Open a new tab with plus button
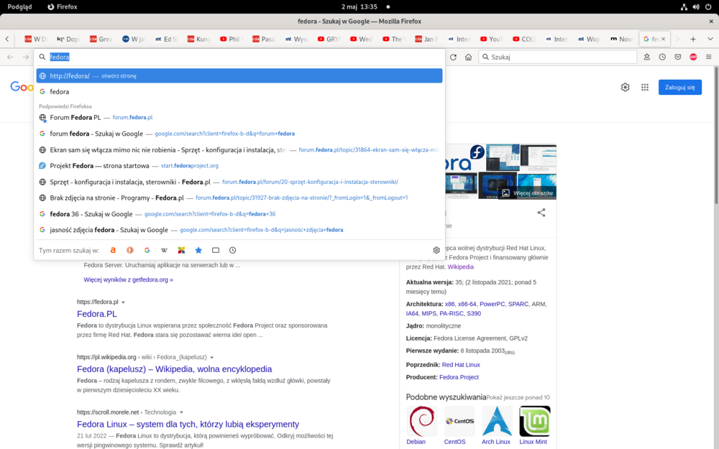The width and height of the screenshot is (719, 449). [x=693, y=39]
